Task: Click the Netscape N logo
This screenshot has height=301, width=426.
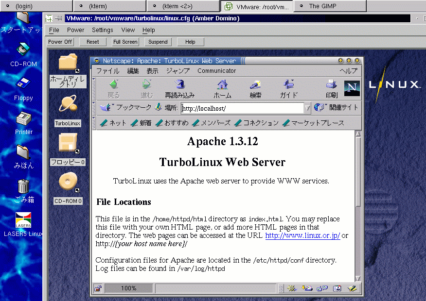Action: pos(352,88)
